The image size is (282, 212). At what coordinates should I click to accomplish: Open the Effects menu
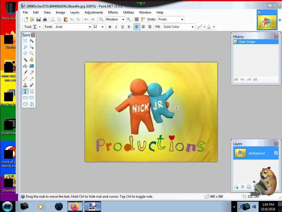tap(113, 12)
